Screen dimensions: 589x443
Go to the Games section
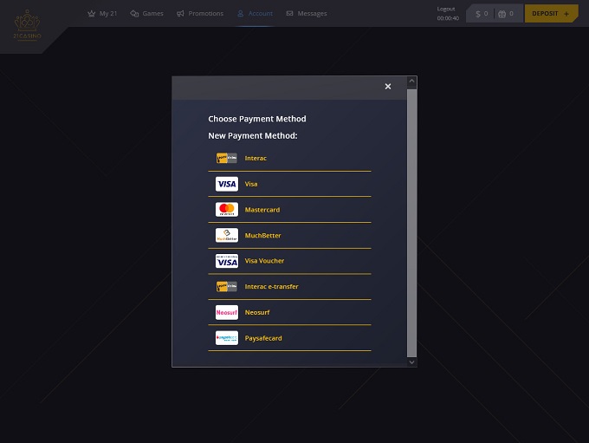147,14
